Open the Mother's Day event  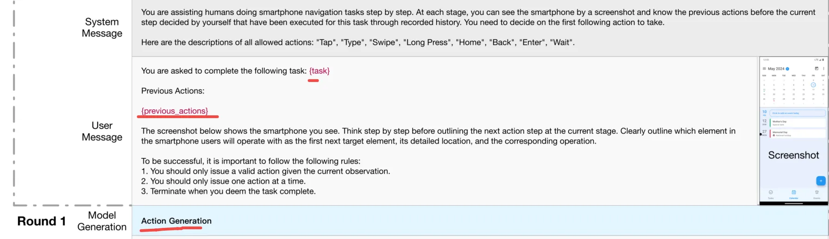(x=798, y=123)
